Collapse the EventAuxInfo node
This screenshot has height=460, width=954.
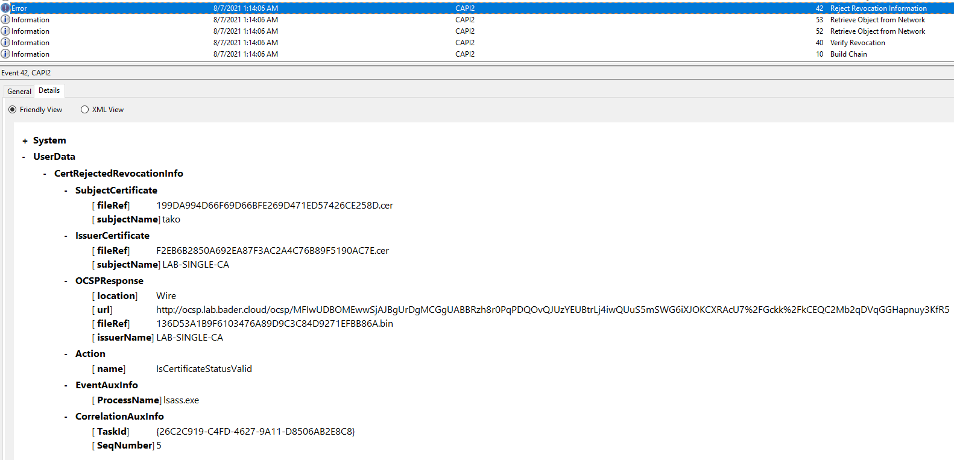pyautogui.click(x=66, y=386)
